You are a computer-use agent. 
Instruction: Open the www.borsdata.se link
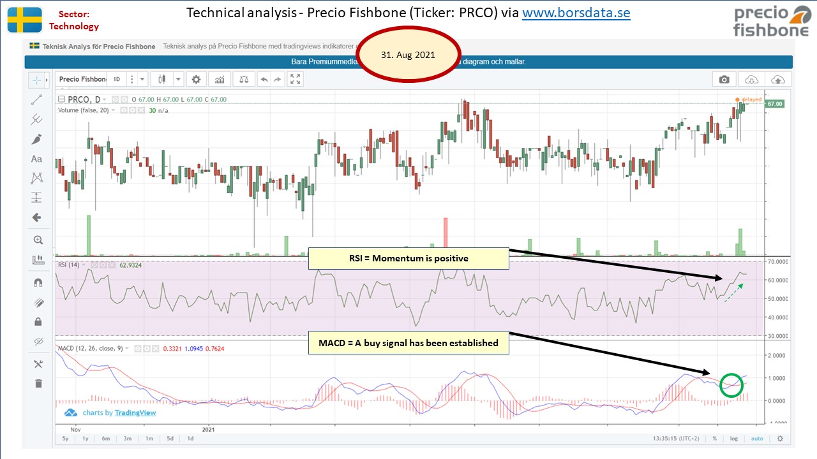pos(576,13)
